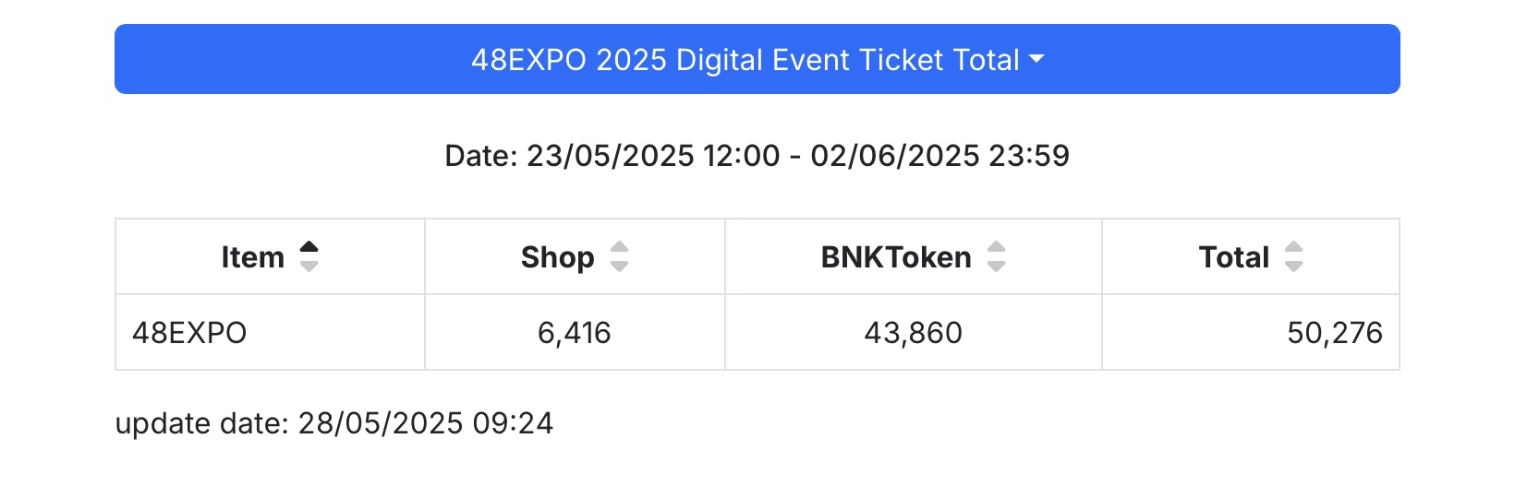Click the caret arrow beside Ticket Total
The image size is (1515, 498).
(1036, 59)
